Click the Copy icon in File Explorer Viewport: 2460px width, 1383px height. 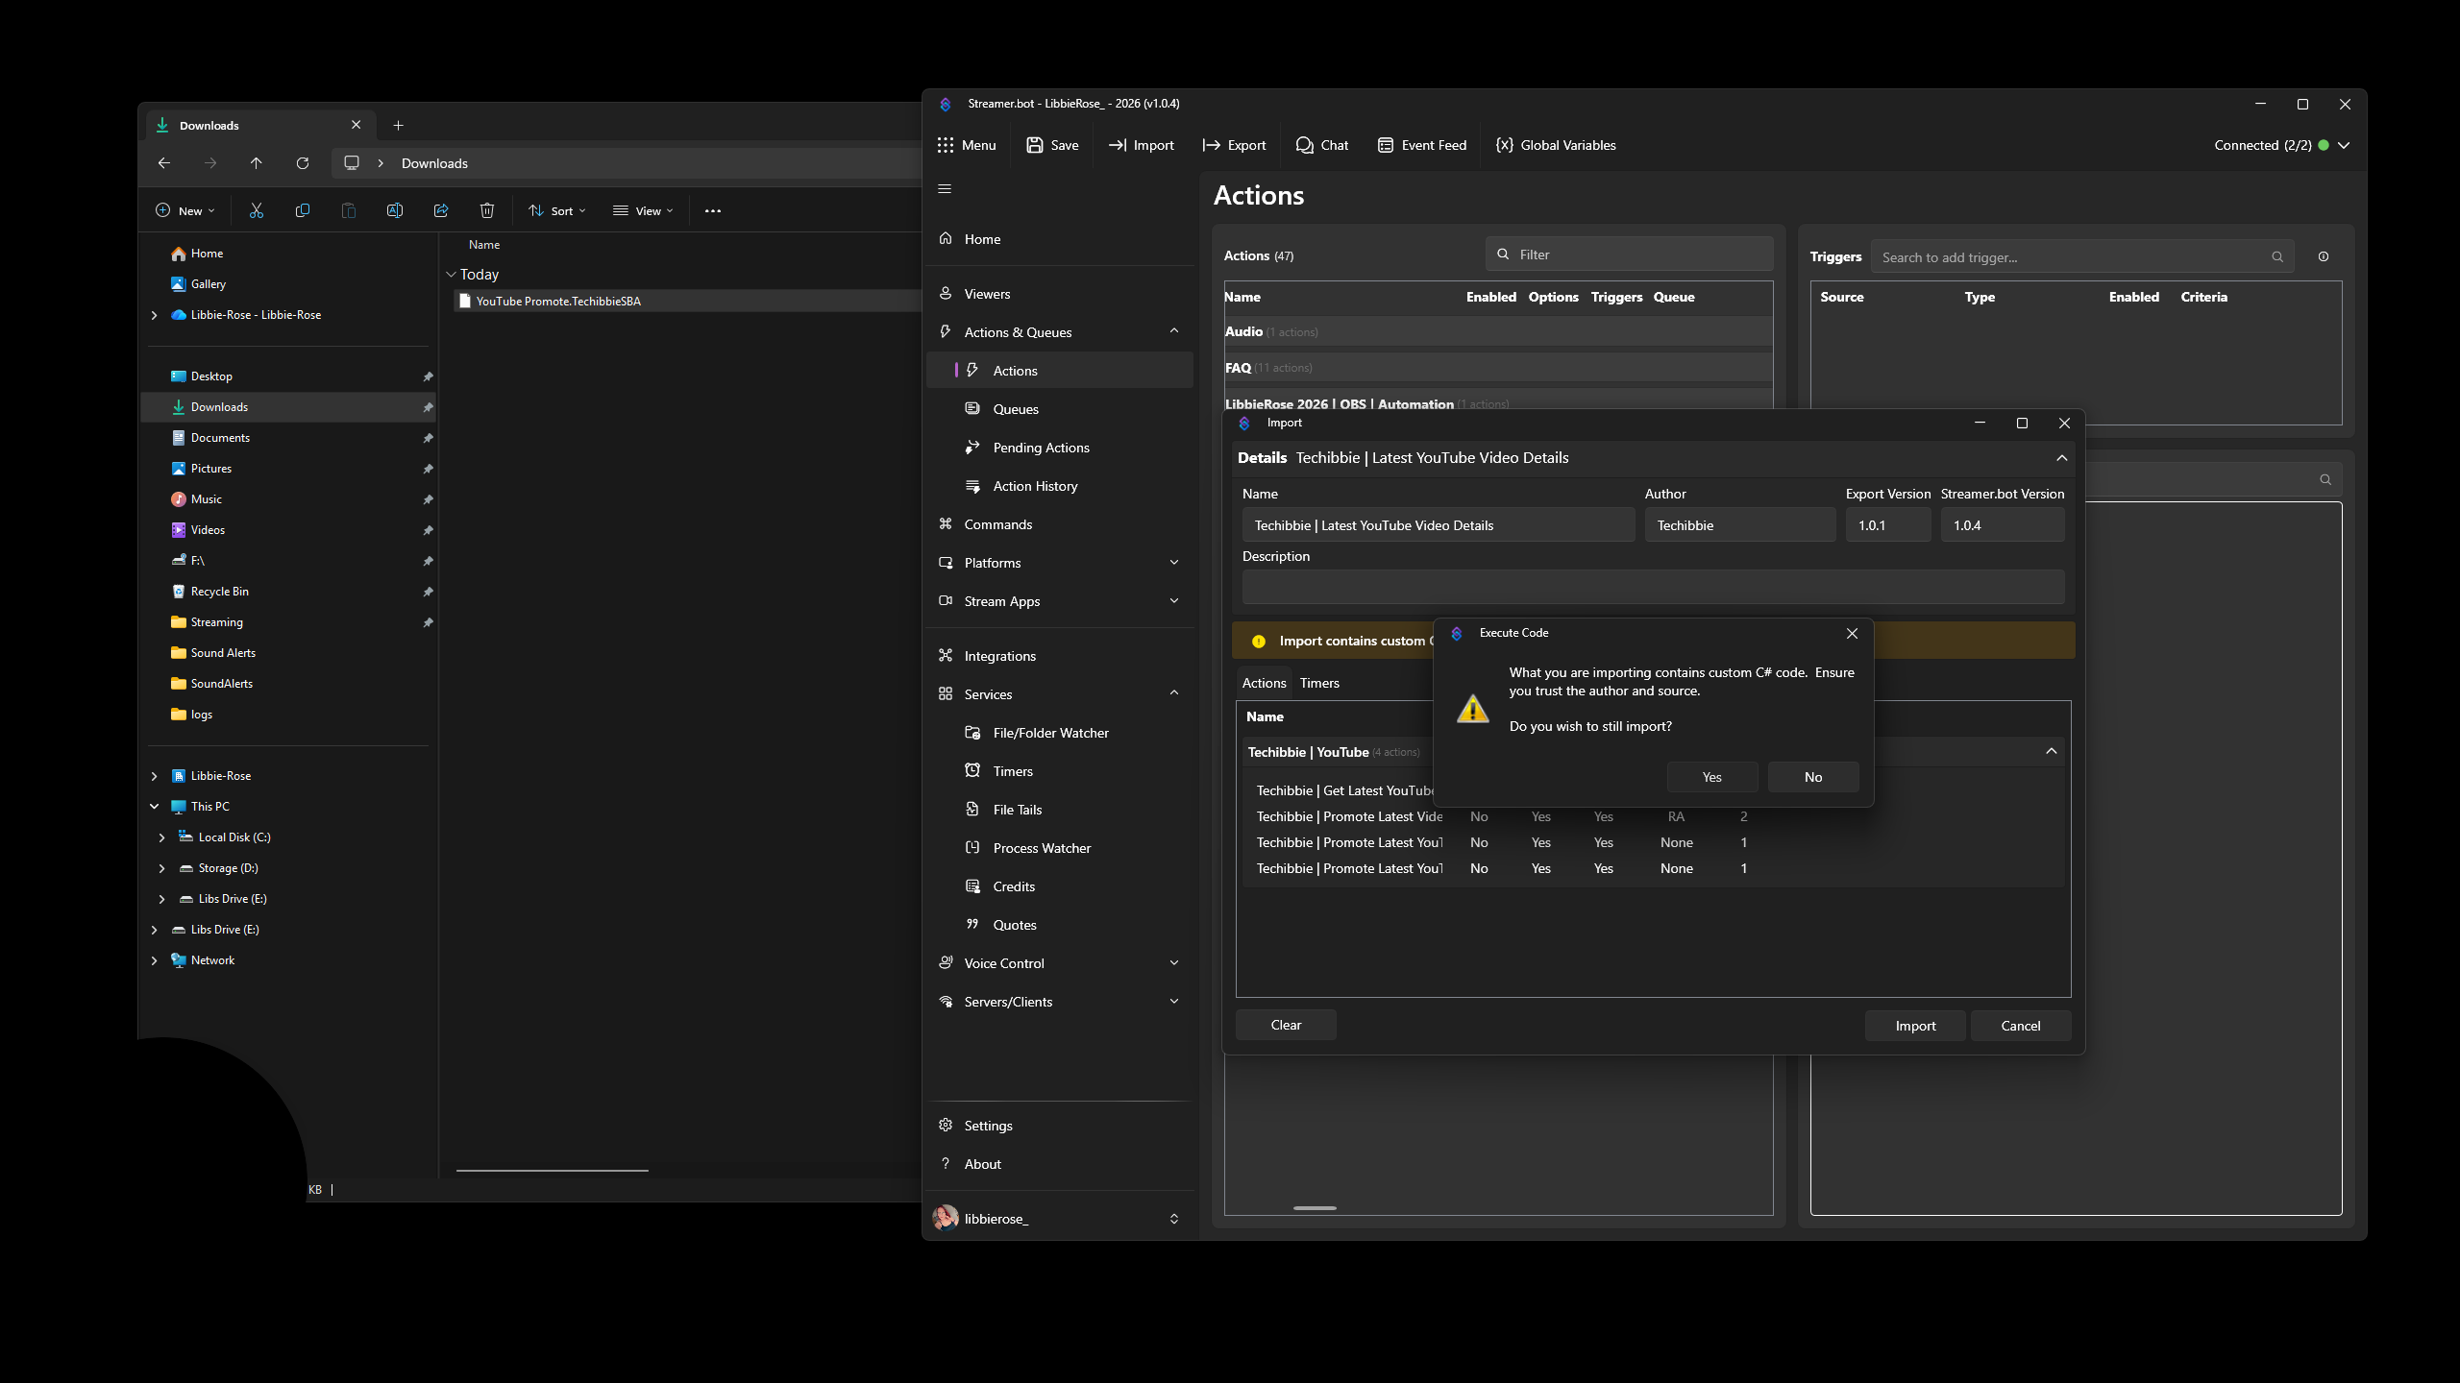pos(303,211)
